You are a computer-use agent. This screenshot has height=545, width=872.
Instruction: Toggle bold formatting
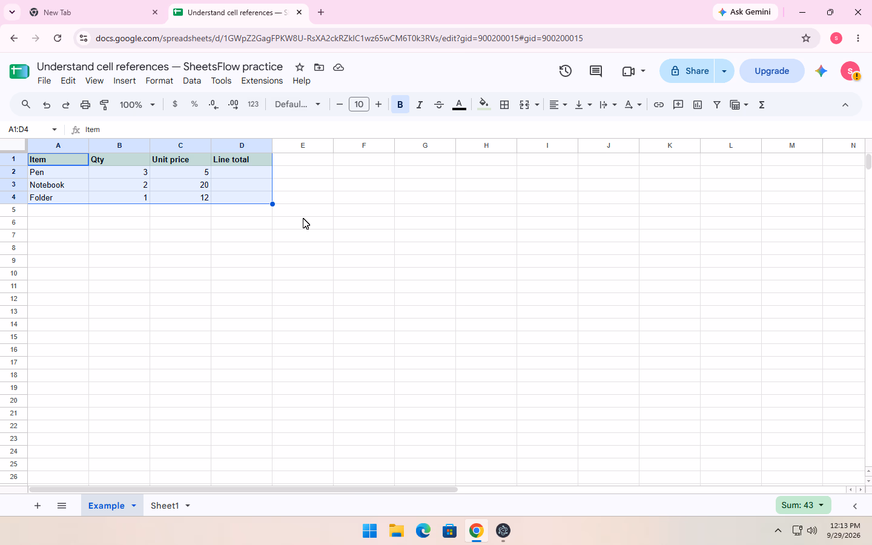(400, 105)
